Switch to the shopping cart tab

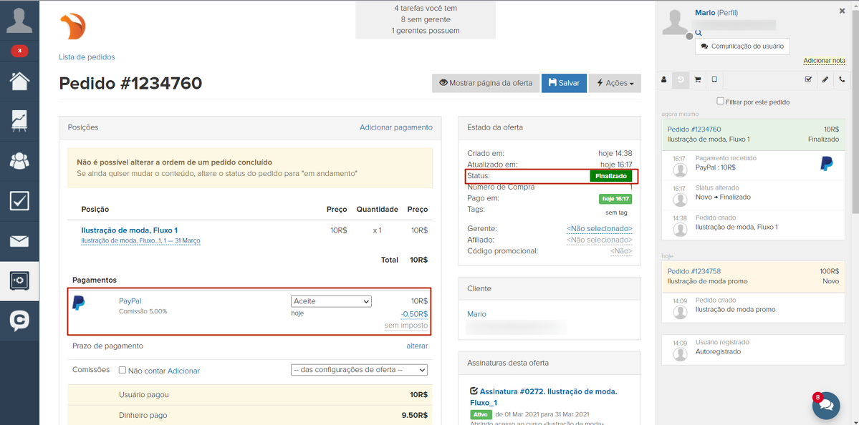click(697, 79)
